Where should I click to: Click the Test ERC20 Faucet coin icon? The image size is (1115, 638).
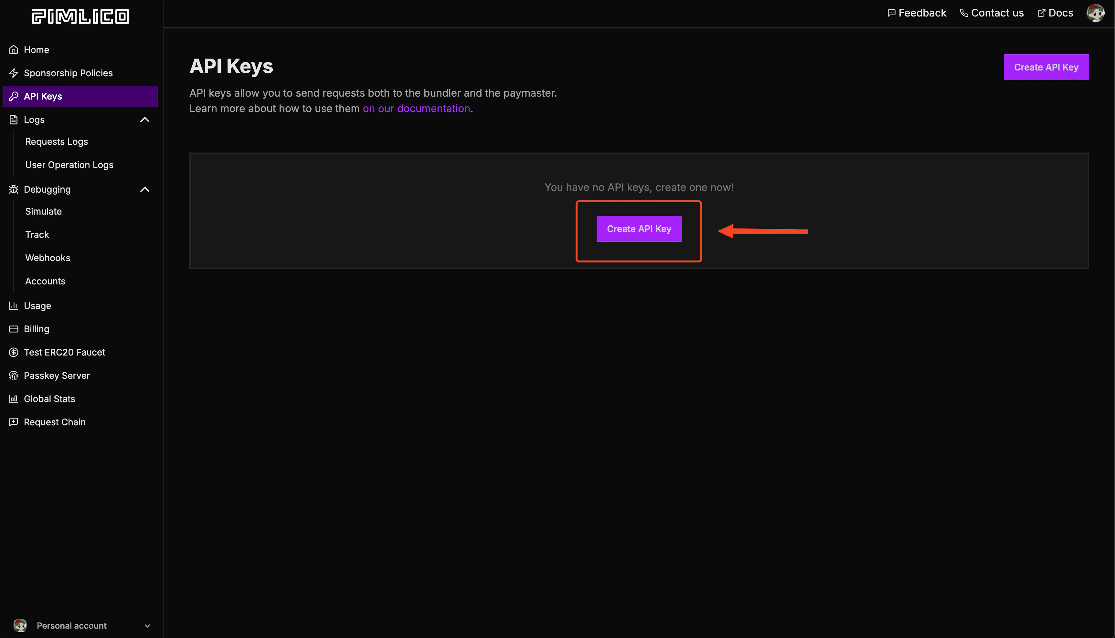[14, 352]
